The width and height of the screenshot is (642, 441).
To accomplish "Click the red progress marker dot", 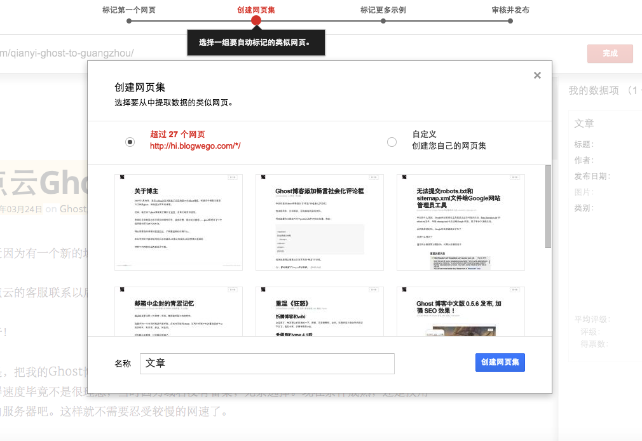I will point(256,20).
